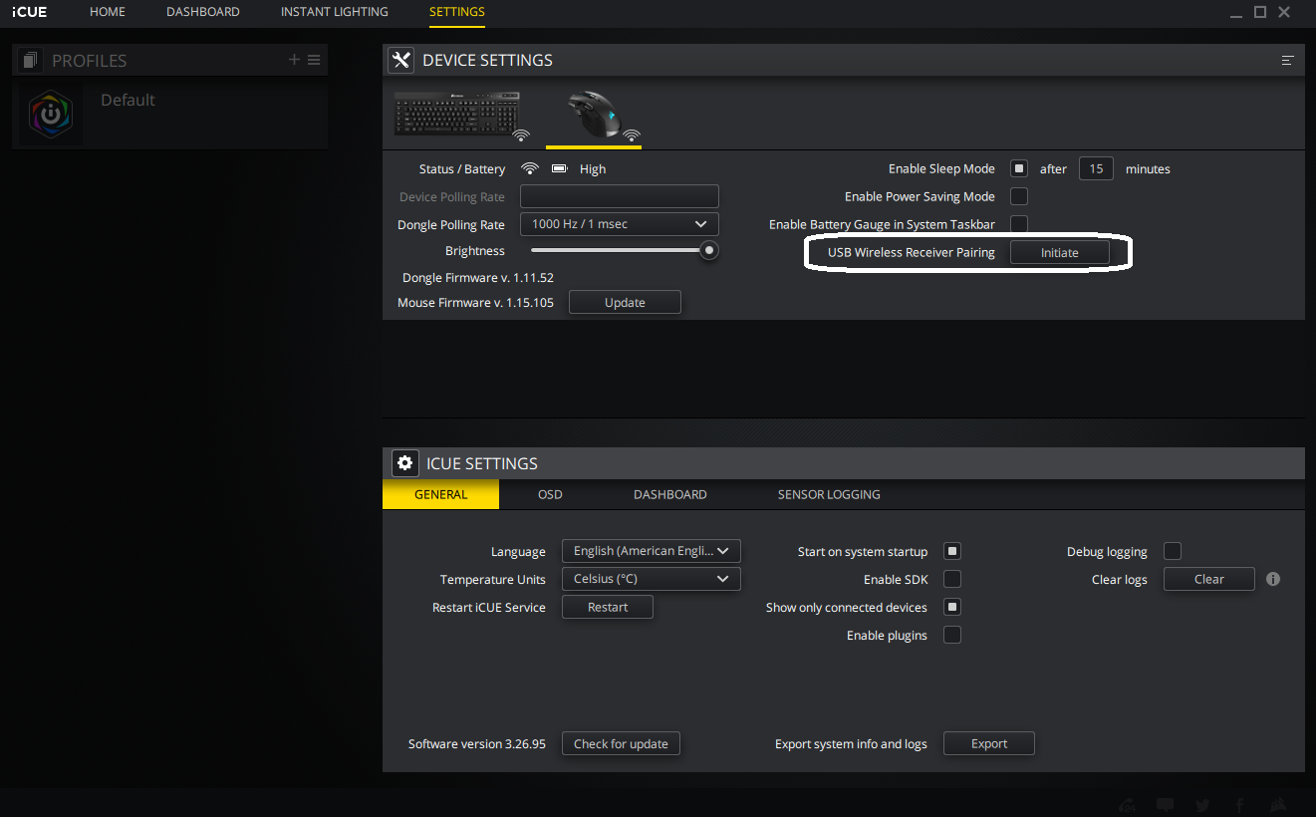
Task: Click the Export system info button
Action: [989, 743]
